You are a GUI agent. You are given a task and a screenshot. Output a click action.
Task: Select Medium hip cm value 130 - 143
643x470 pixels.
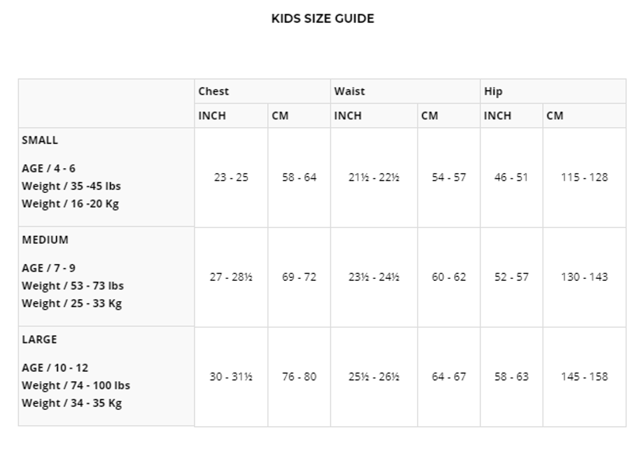(x=584, y=277)
